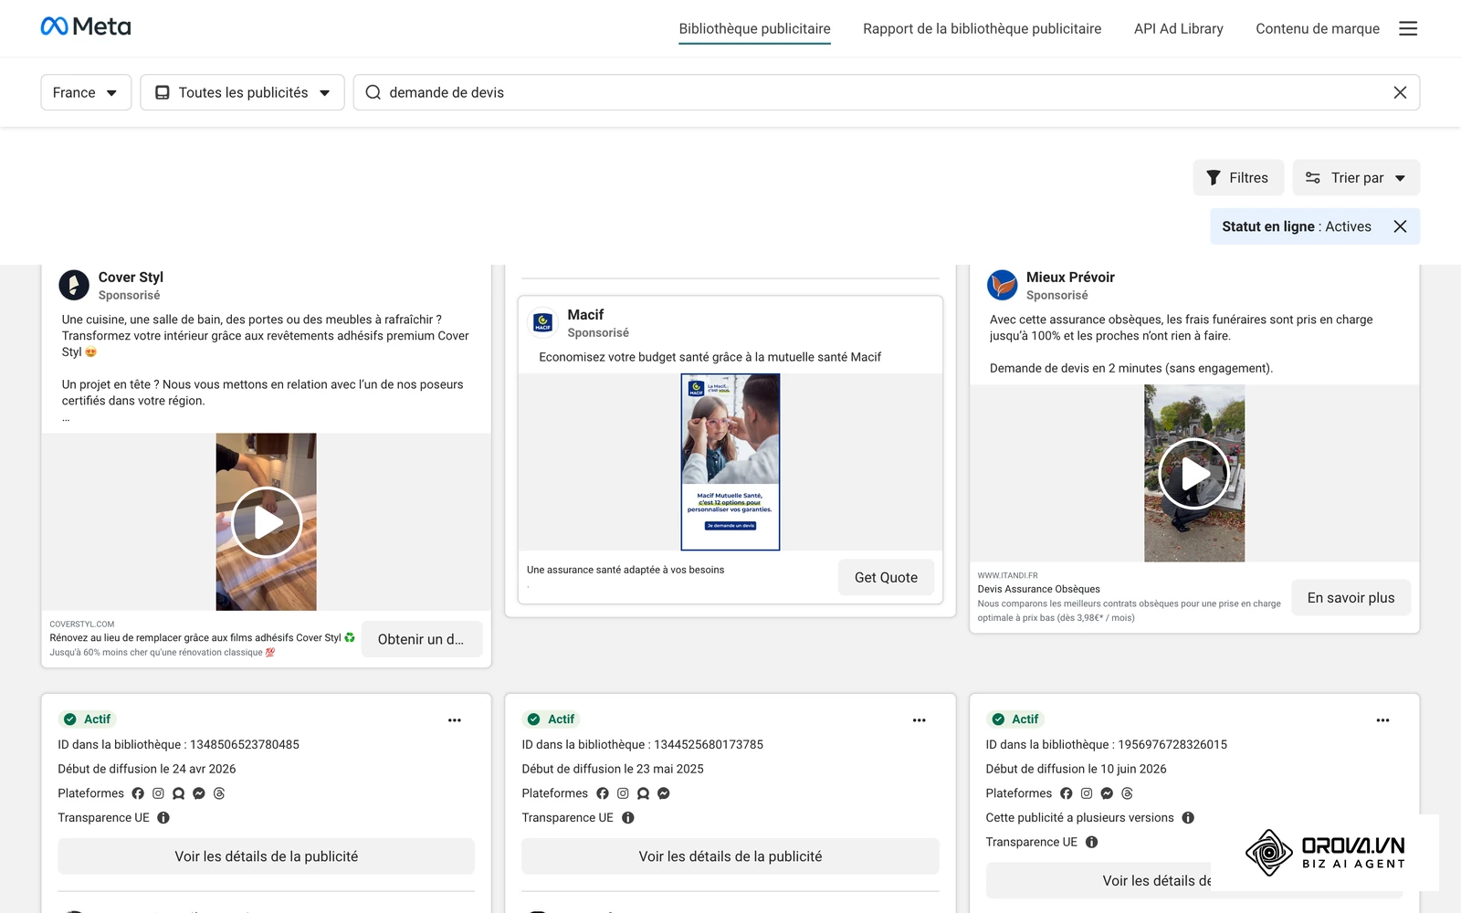Go to Bibliothèque publicitaire tab
The image size is (1461, 913).
pyautogui.click(x=754, y=28)
